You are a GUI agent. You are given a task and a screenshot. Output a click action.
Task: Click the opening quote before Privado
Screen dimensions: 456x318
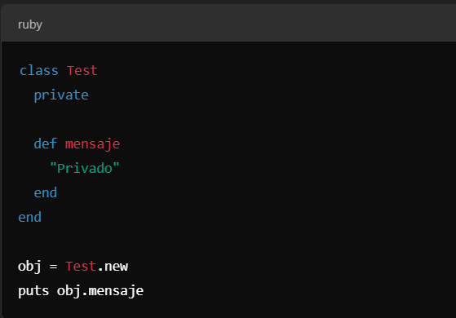click(53, 165)
